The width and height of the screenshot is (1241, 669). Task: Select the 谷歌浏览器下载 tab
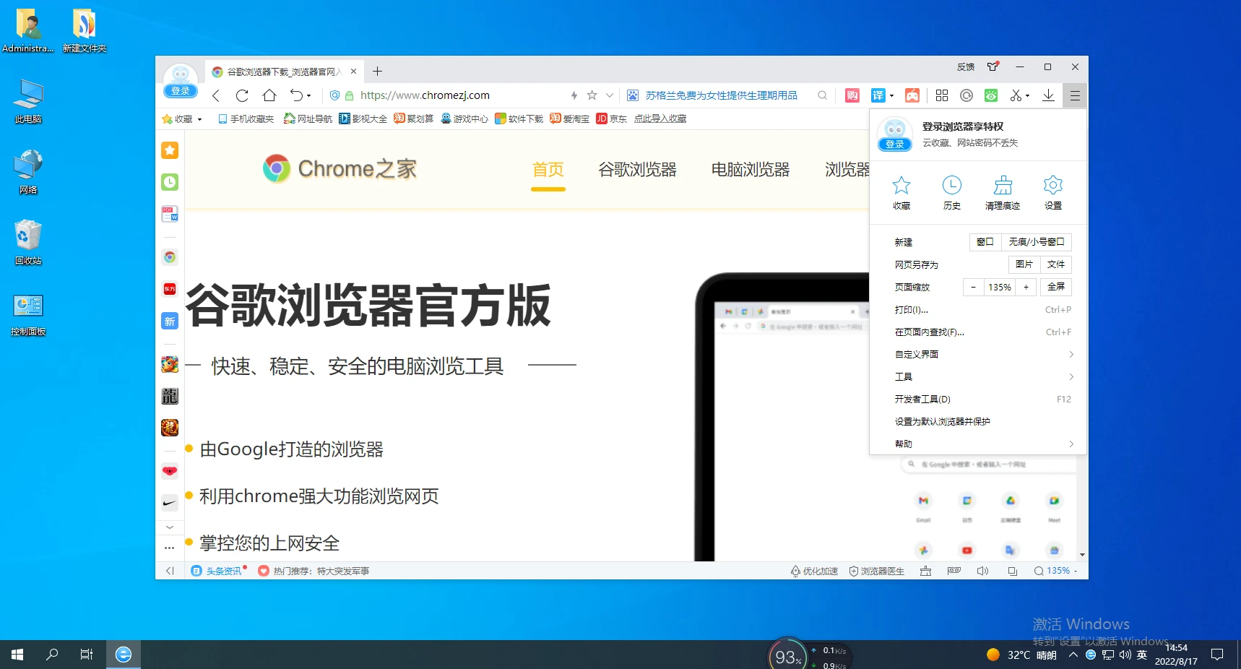(285, 72)
